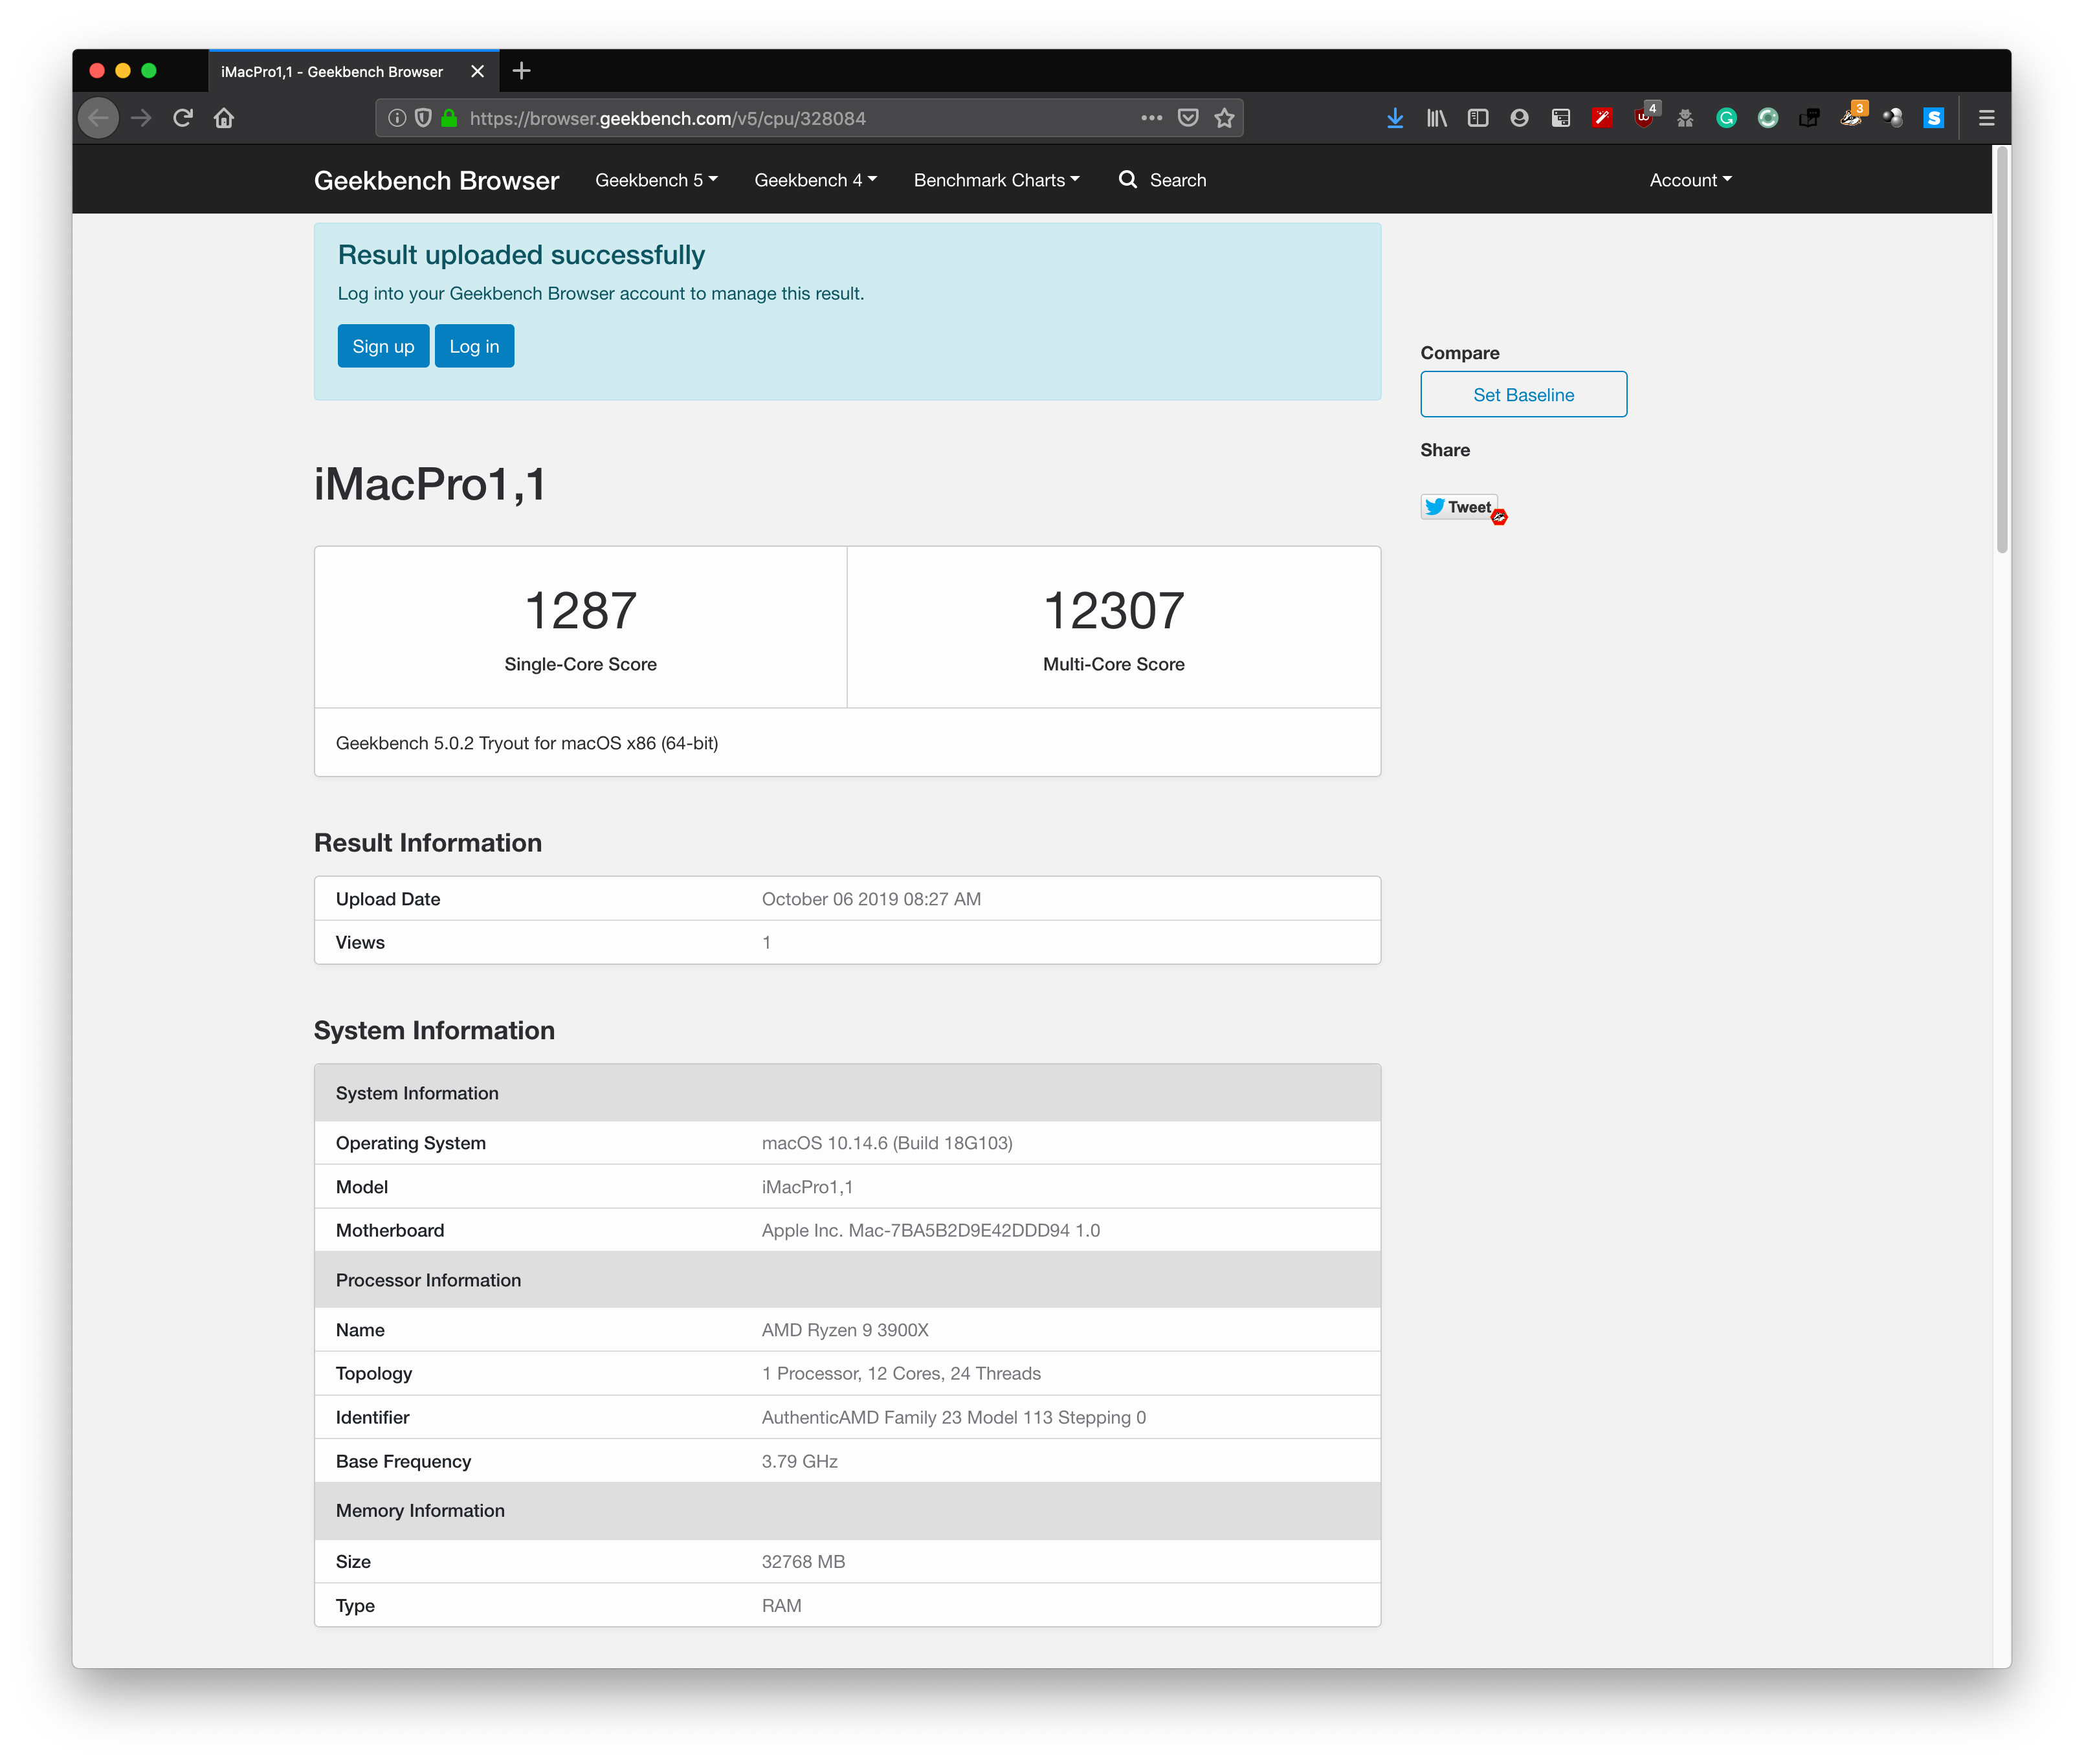This screenshot has width=2084, height=1764.
Task: Reload the current page
Action: (x=182, y=118)
